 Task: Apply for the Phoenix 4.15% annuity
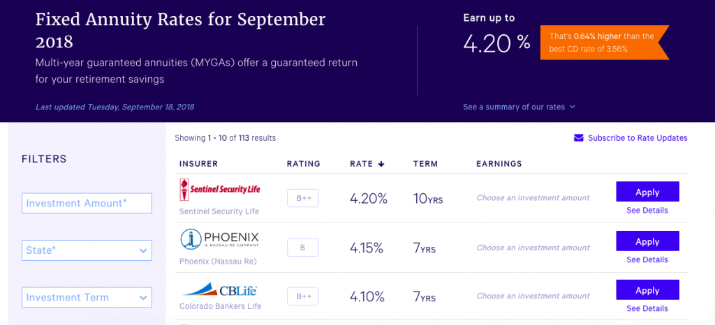pos(647,241)
